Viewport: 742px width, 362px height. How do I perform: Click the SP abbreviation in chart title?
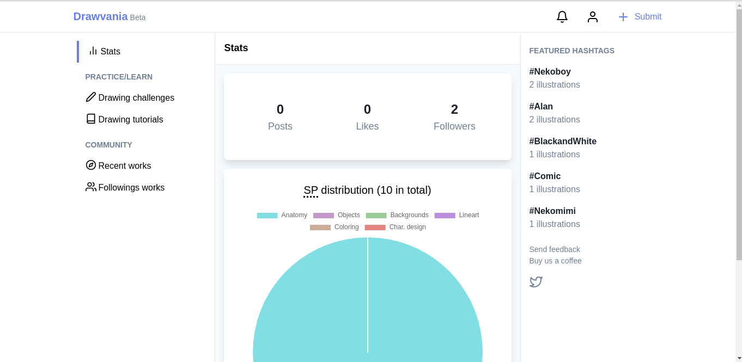(311, 190)
